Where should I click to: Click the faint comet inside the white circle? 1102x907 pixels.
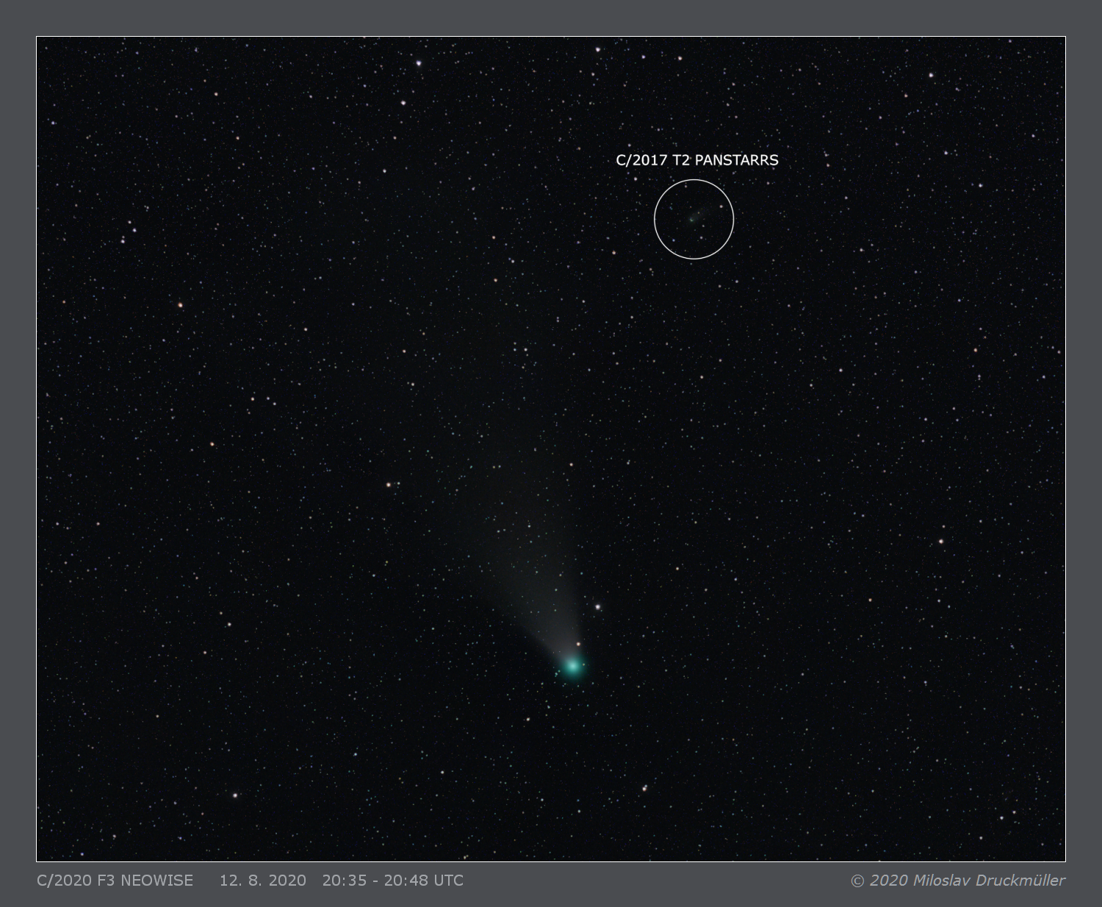[692, 218]
